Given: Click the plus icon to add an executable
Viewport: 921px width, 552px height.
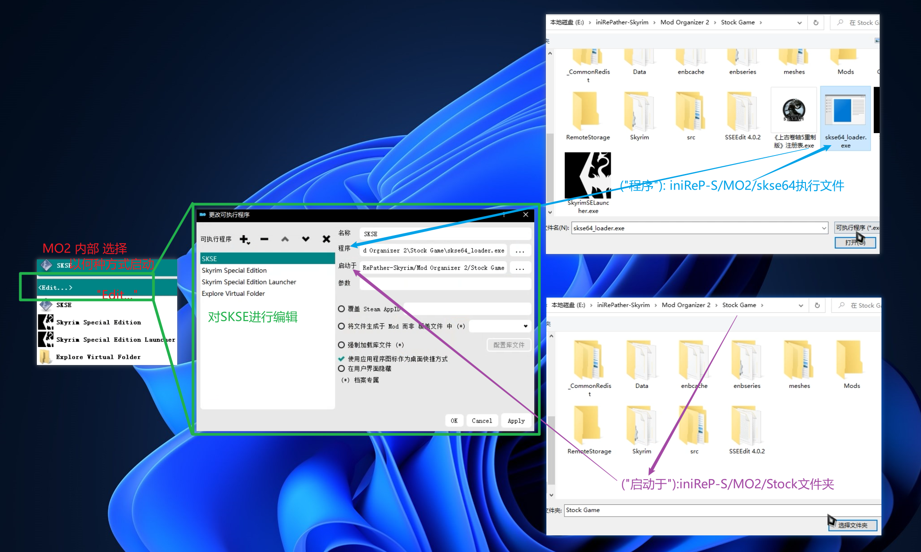Looking at the screenshot, I should pyautogui.click(x=244, y=239).
